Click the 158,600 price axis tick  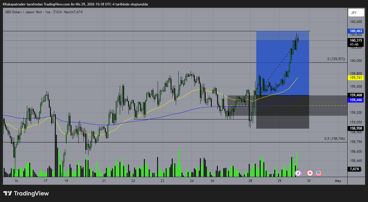click(356, 151)
